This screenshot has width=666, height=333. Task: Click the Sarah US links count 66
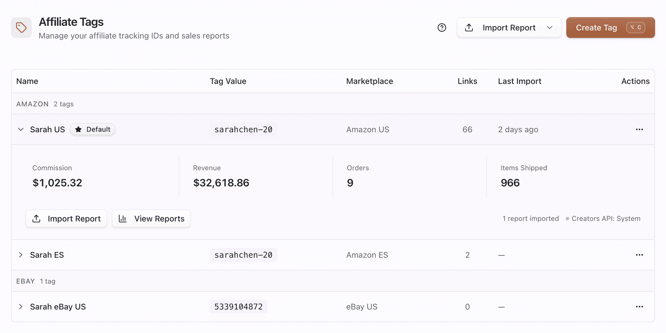click(x=467, y=129)
